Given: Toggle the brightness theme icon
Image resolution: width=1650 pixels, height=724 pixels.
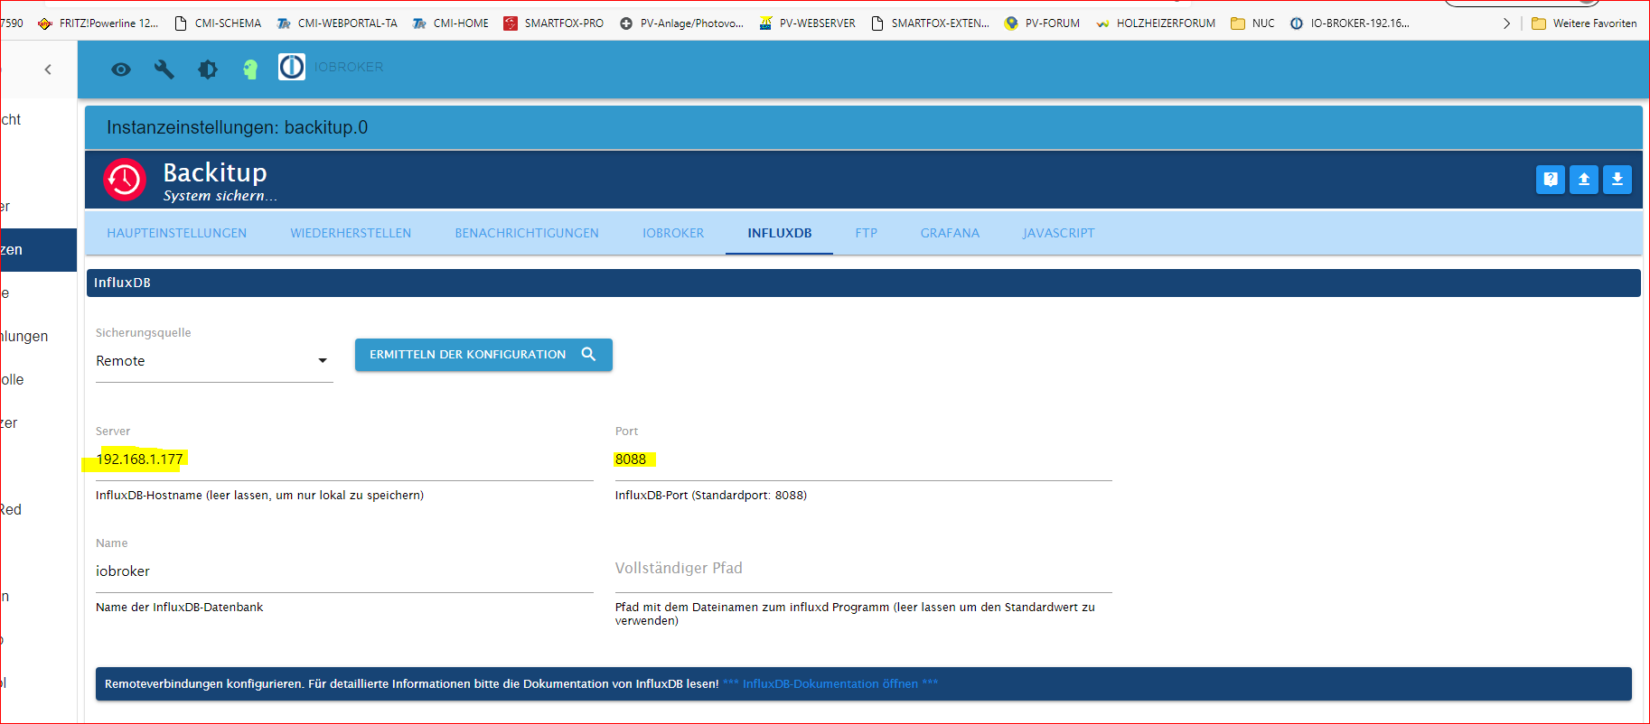Looking at the screenshot, I should [x=208, y=70].
